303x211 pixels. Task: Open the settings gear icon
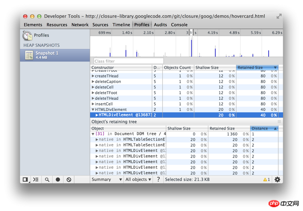click(277, 180)
